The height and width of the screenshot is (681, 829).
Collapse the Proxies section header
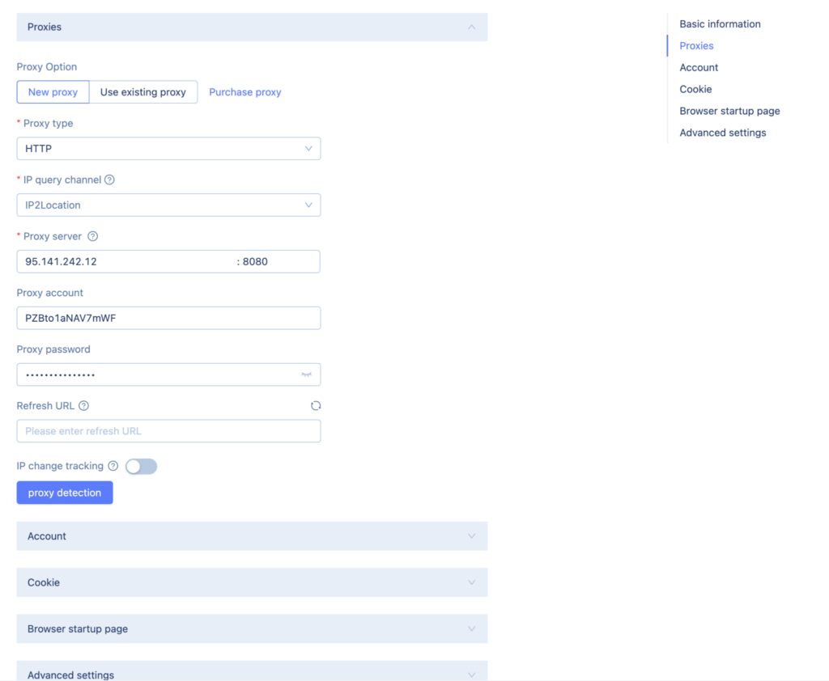click(252, 27)
